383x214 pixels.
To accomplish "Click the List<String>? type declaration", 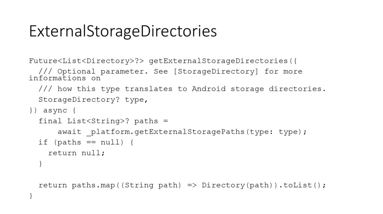I will [98, 121].
